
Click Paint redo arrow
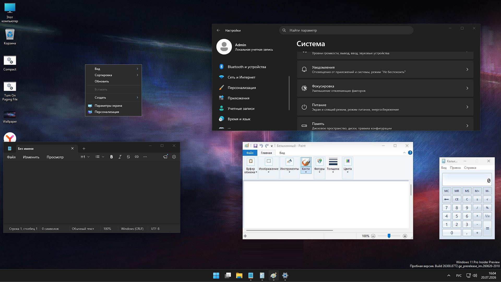267,146
